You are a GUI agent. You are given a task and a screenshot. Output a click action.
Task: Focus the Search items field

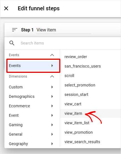pyautogui.click(x=68, y=43)
